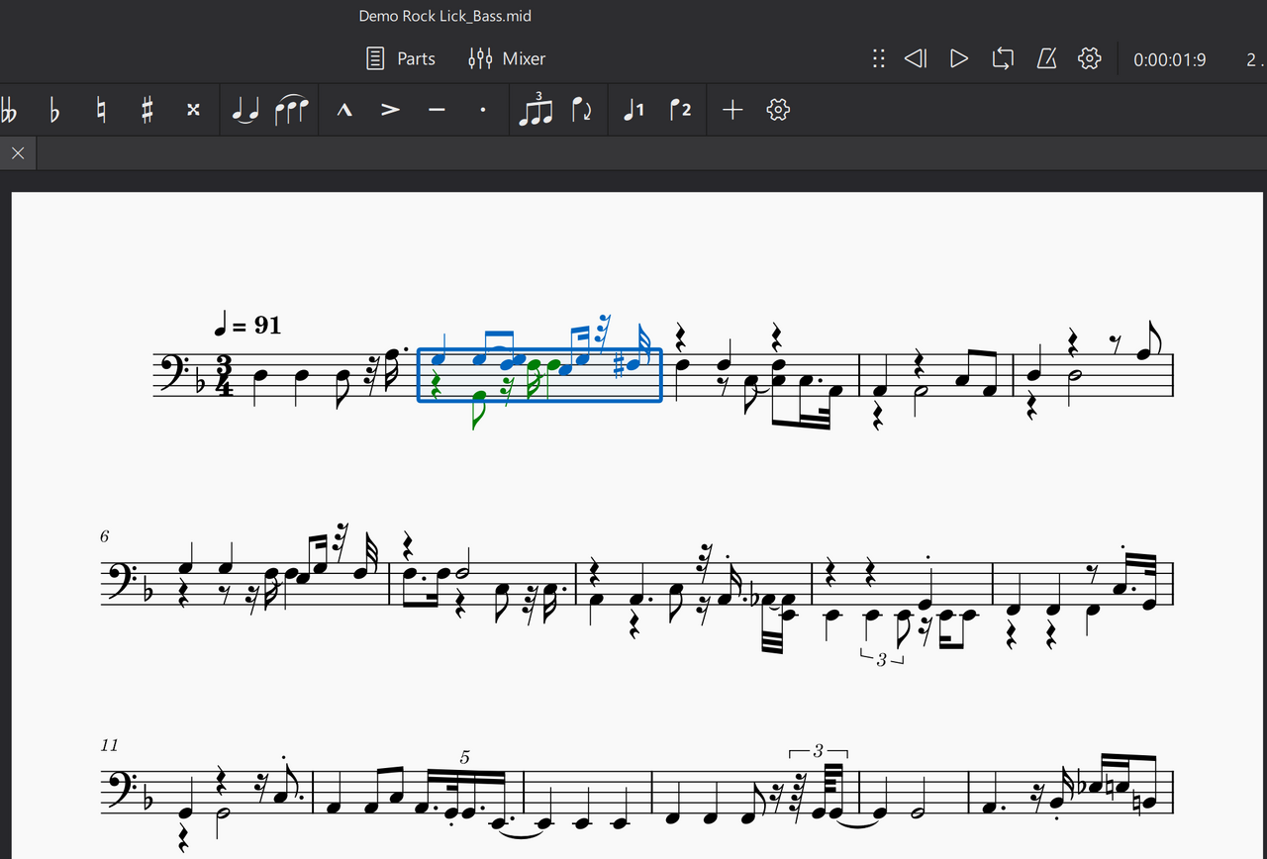This screenshot has width=1267, height=859.
Task: Add a tie to selected notes
Action: [x=244, y=110]
